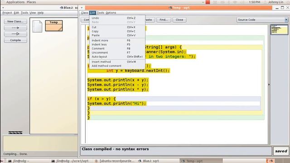Click the line 'int y = keyboard.nextInt();'

[138, 71]
